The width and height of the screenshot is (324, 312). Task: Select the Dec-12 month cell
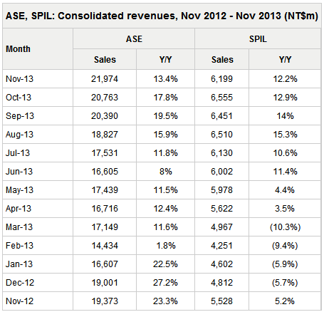coord(20,282)
